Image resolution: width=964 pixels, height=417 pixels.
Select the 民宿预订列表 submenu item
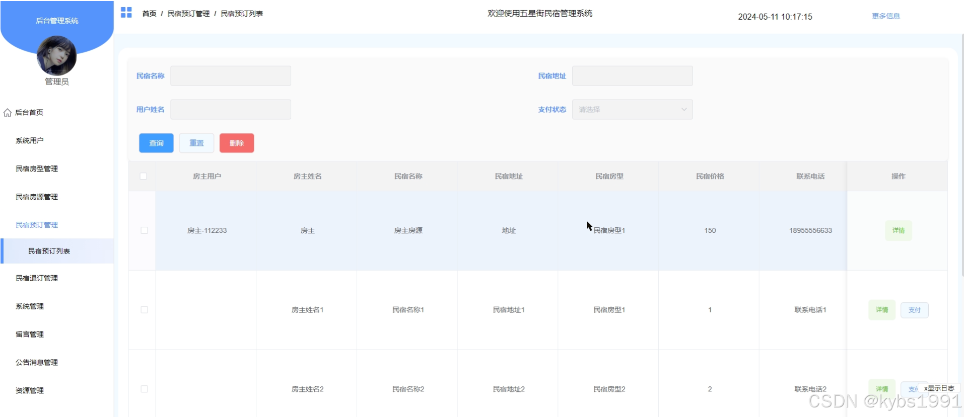57,251
